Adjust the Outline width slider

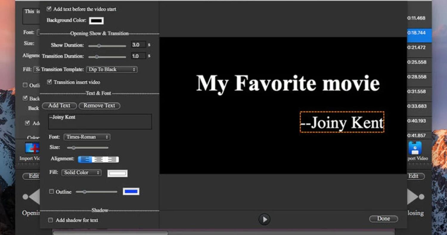[97, 192]
